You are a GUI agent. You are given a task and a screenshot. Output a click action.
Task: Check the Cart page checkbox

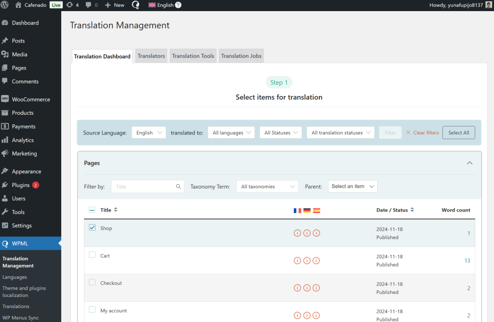click(92, 255)
